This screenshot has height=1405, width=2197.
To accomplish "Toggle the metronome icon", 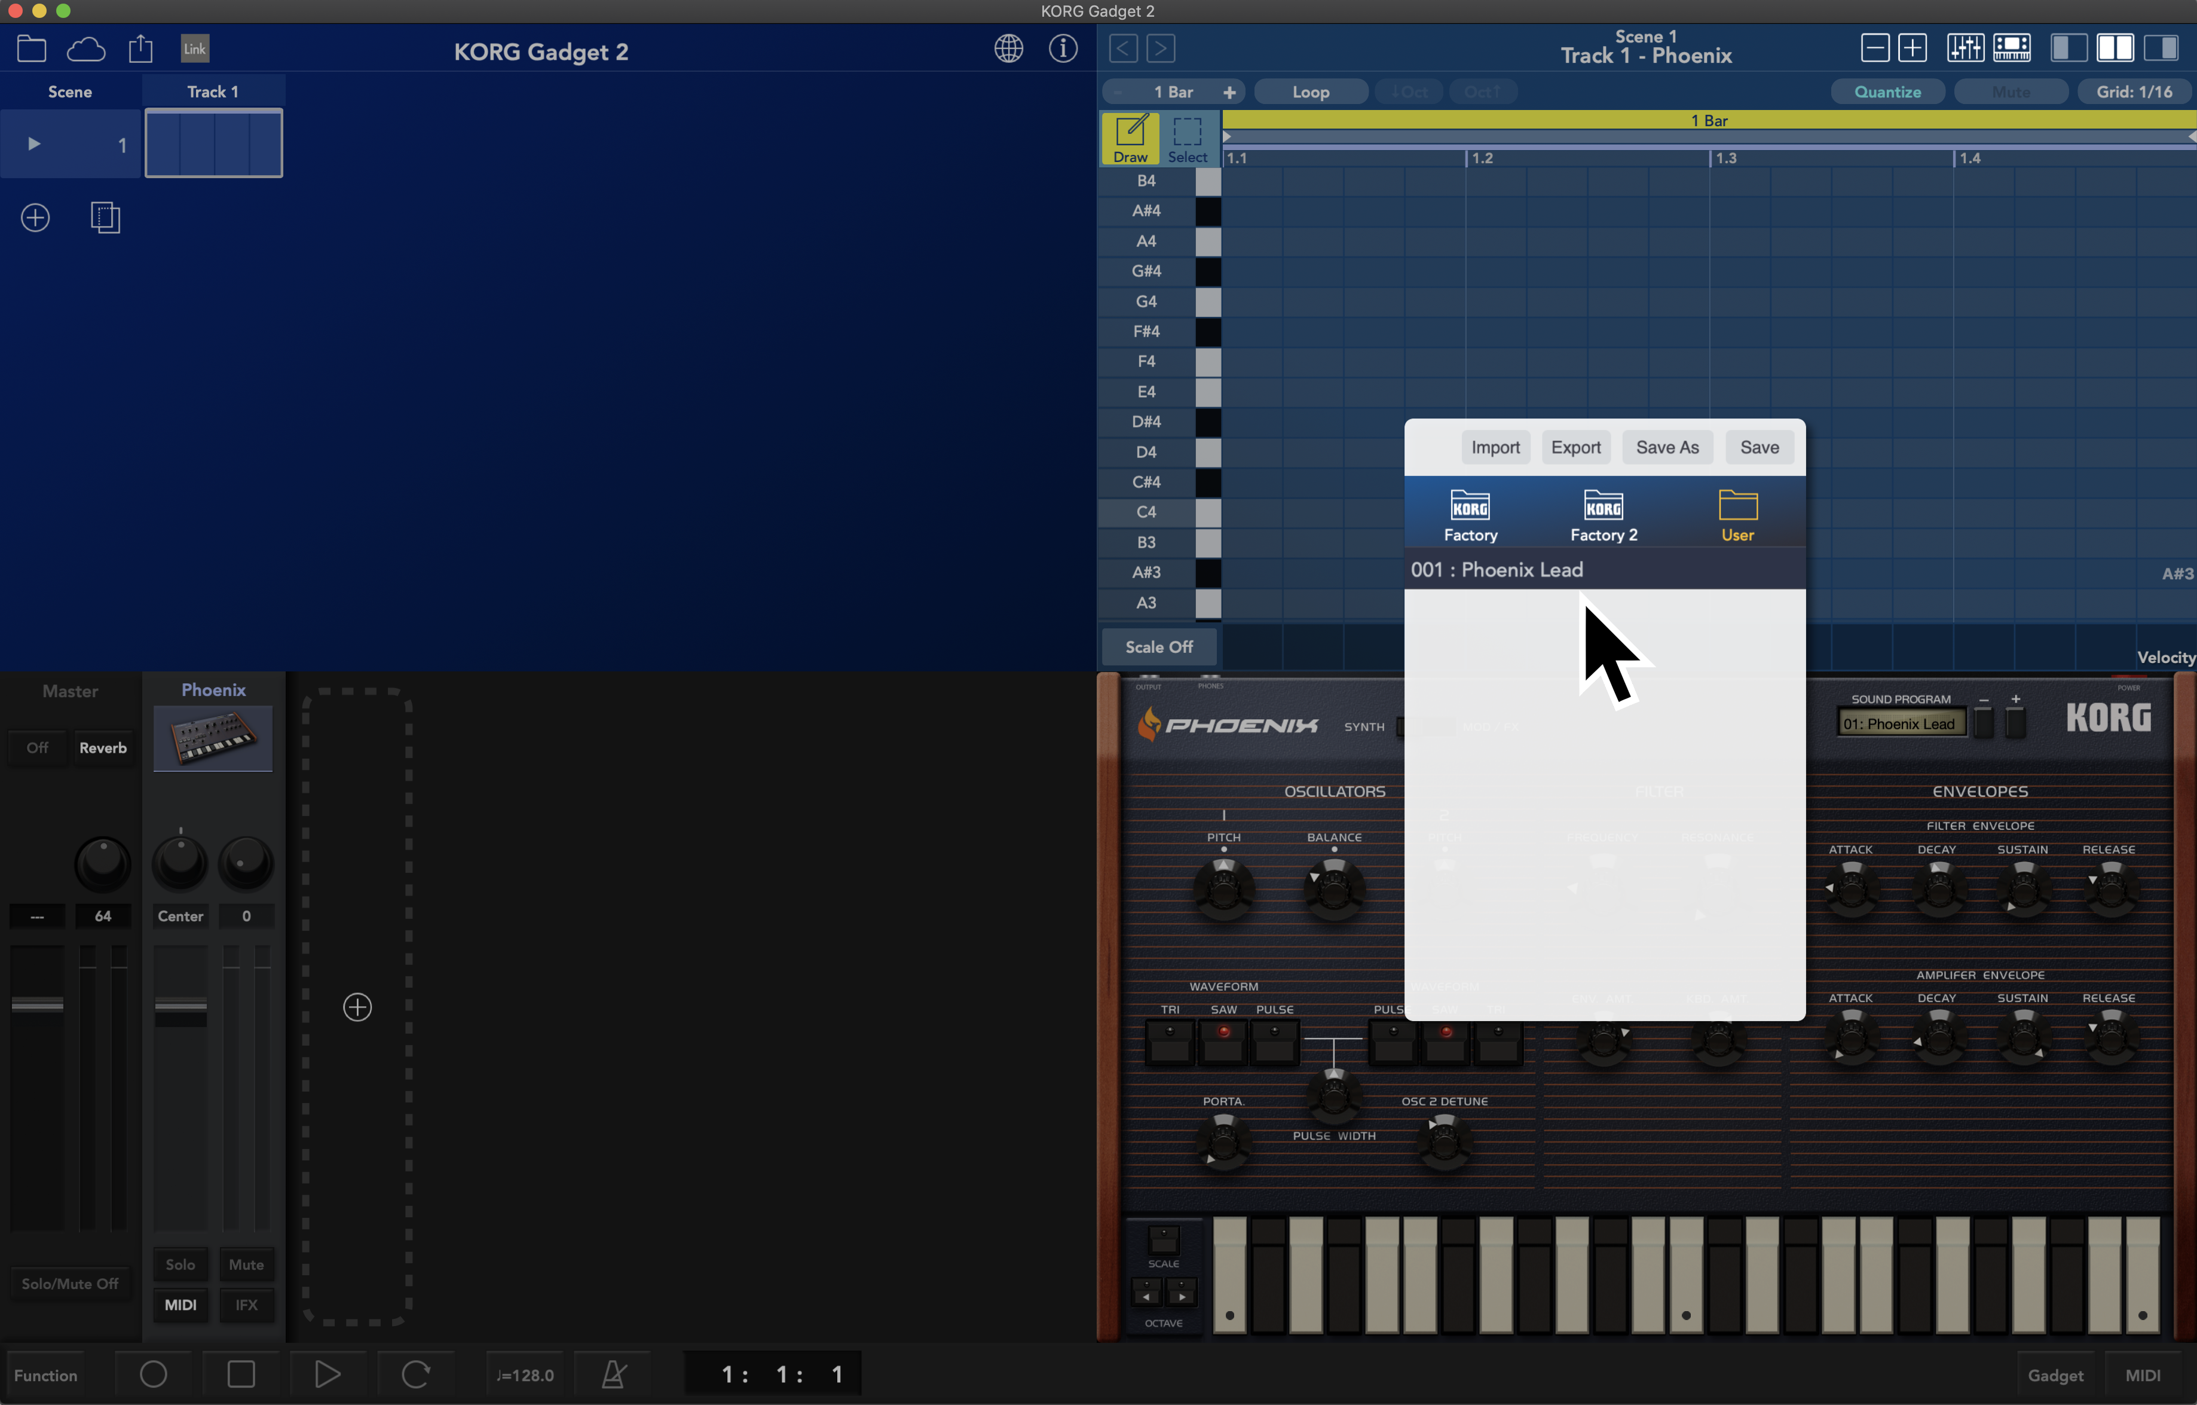I will pos(613,1374).
